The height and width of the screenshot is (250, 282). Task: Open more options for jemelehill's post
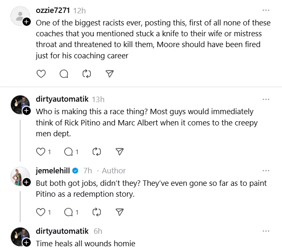coord(265,170)
